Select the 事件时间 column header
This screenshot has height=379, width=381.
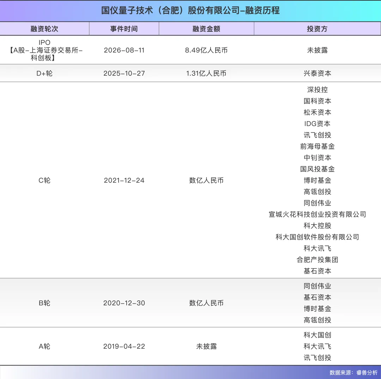[124, 29]
